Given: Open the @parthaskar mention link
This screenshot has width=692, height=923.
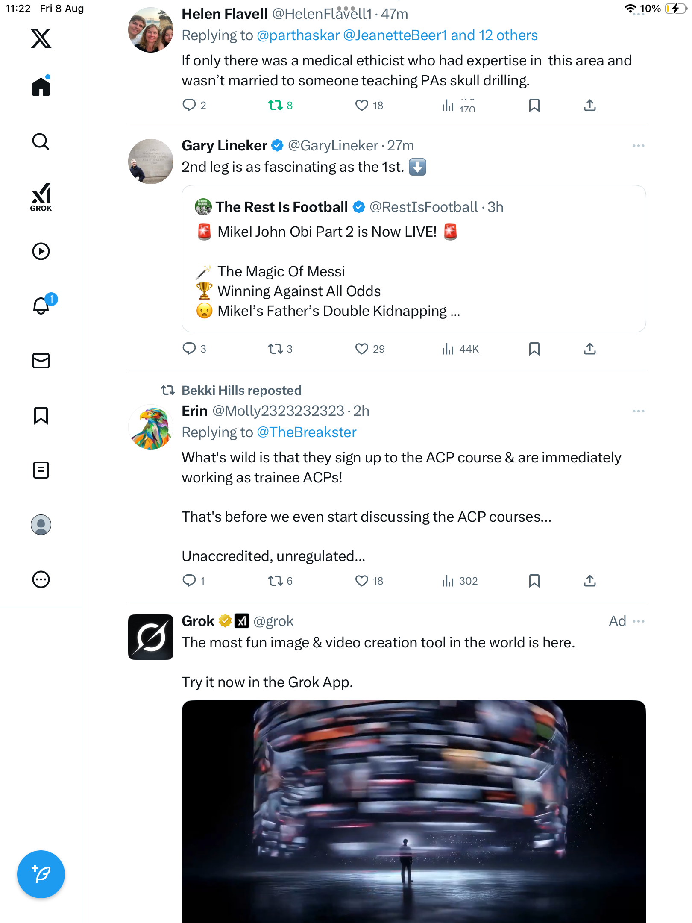Looking at the screenshot, I should [x=298, y=35].
